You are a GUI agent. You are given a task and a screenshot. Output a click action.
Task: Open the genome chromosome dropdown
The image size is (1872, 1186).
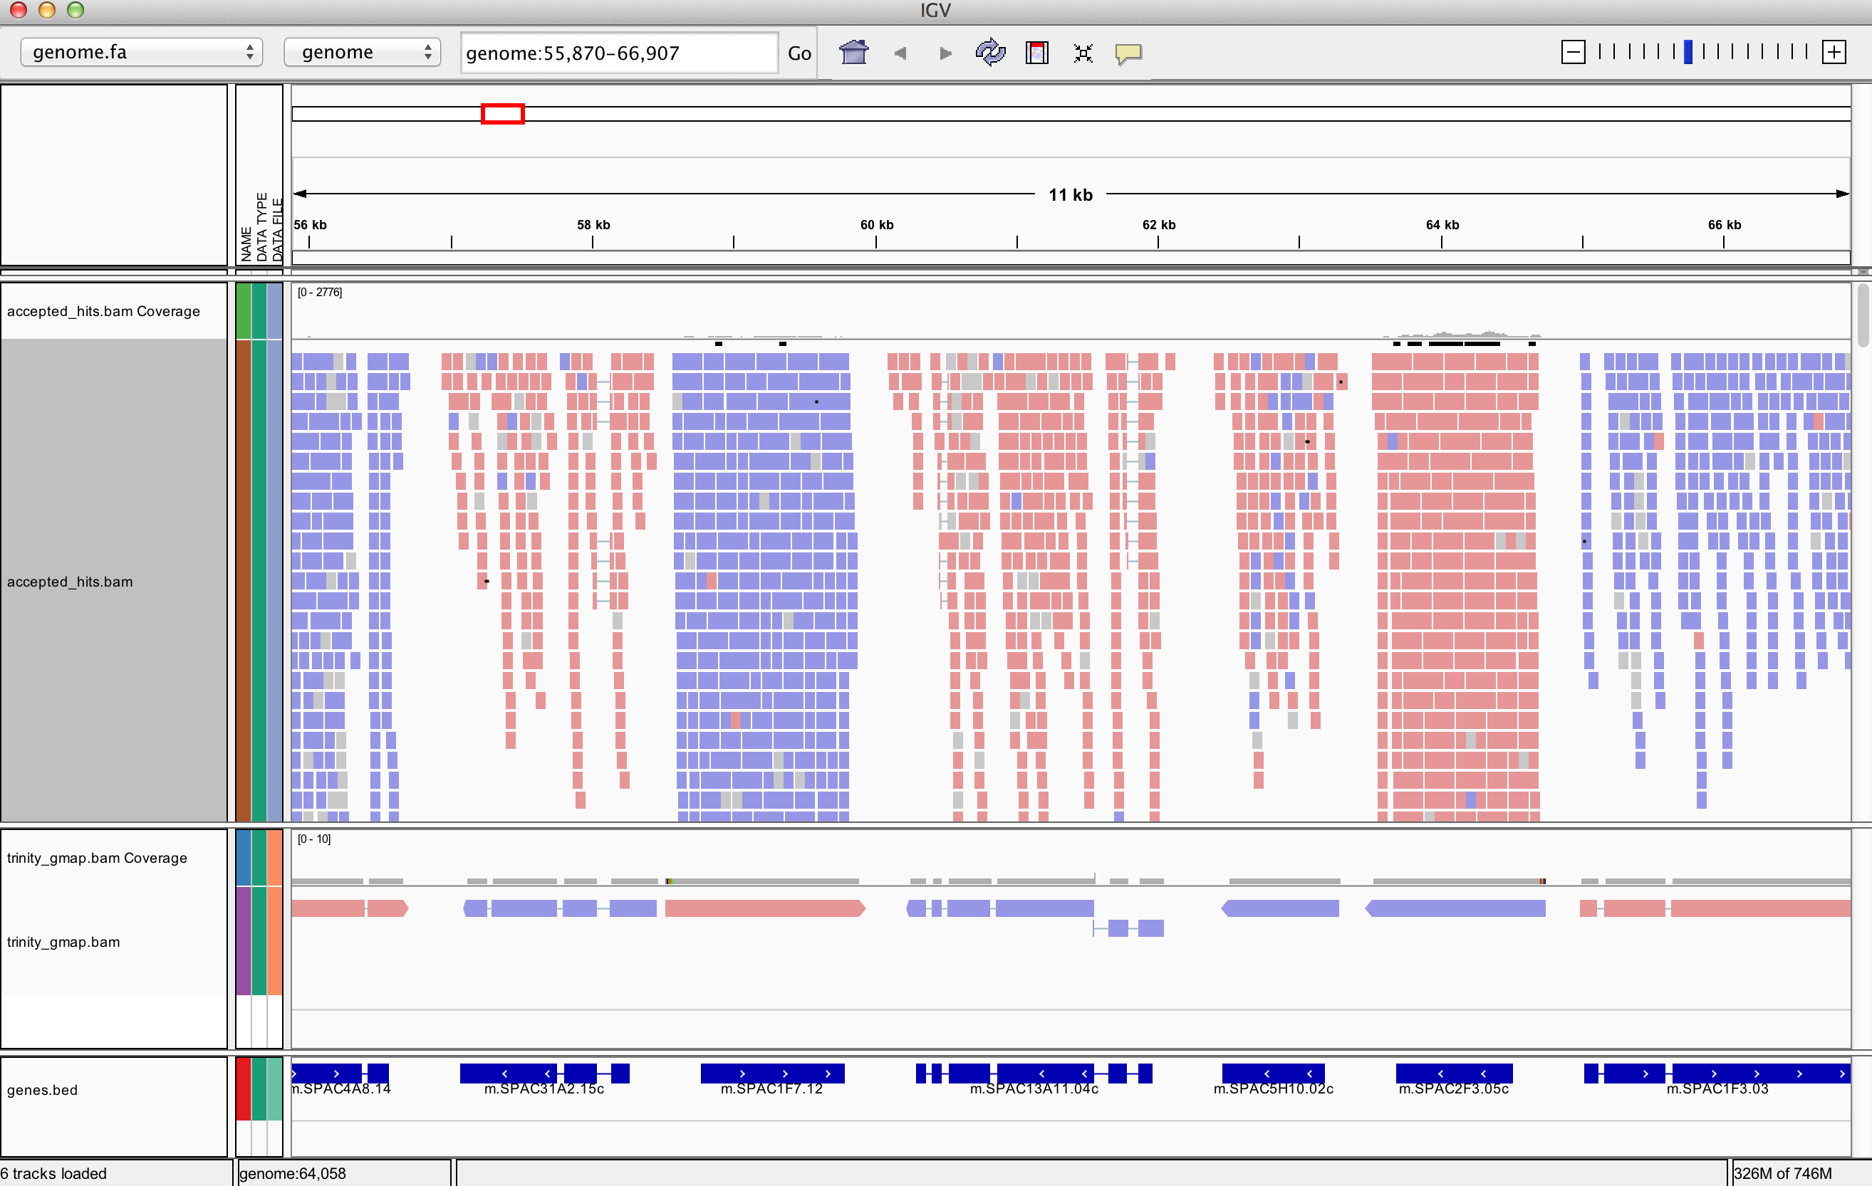tap(363, 52)
